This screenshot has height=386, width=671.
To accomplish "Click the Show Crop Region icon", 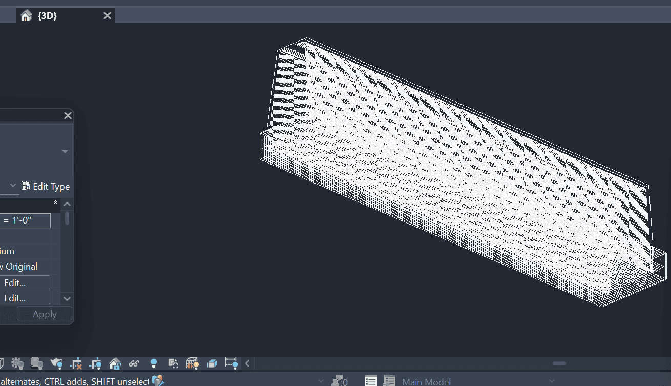I will click(x=96, y=363).
